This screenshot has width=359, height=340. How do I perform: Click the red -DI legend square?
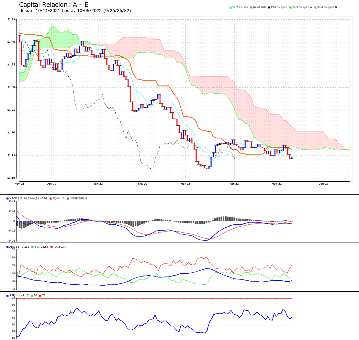pos(51,247)
